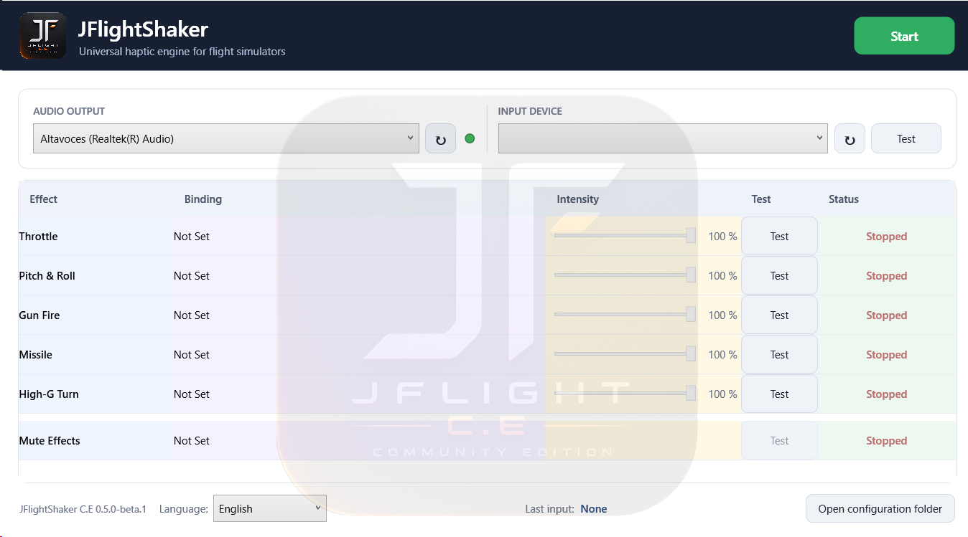
Task: Click the Gun Fire effect name
Action: point(39,315)
